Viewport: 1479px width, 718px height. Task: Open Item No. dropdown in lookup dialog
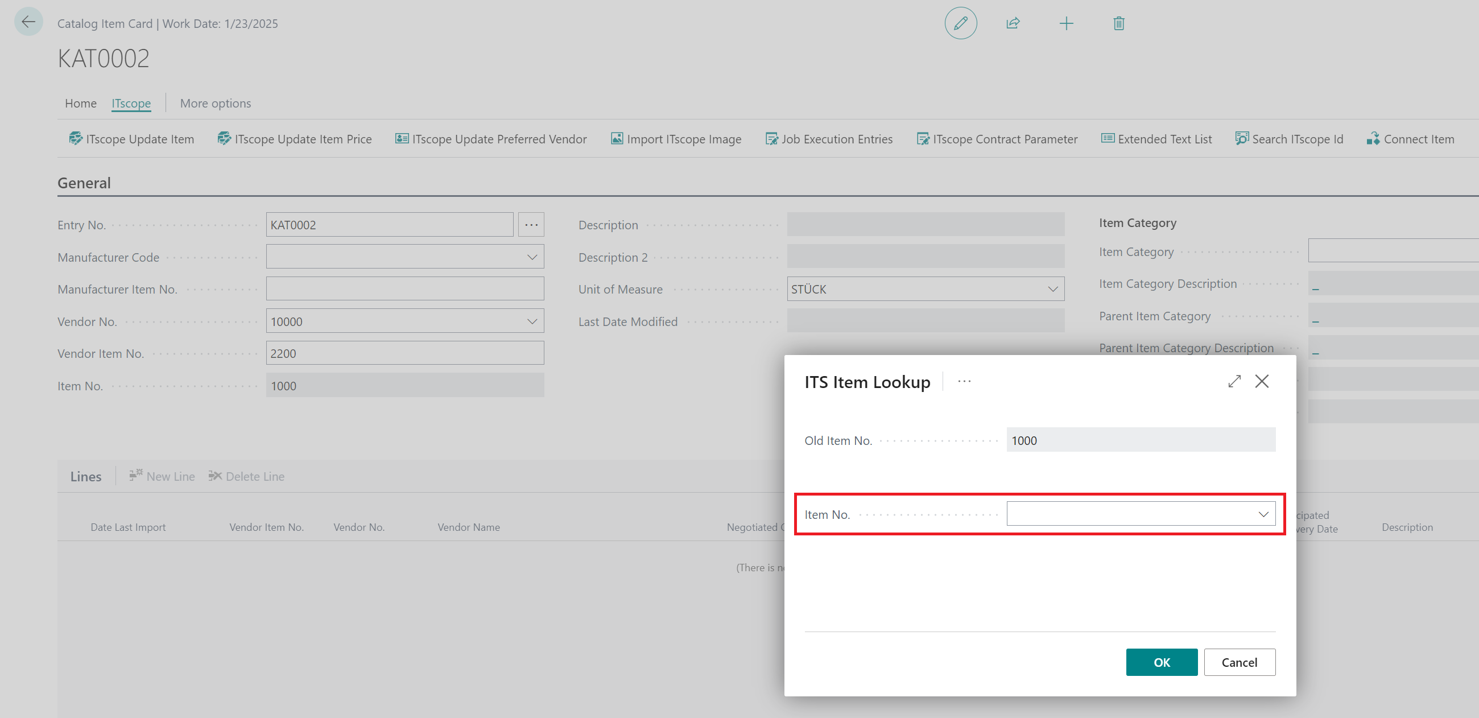(x=1263, y=514)
